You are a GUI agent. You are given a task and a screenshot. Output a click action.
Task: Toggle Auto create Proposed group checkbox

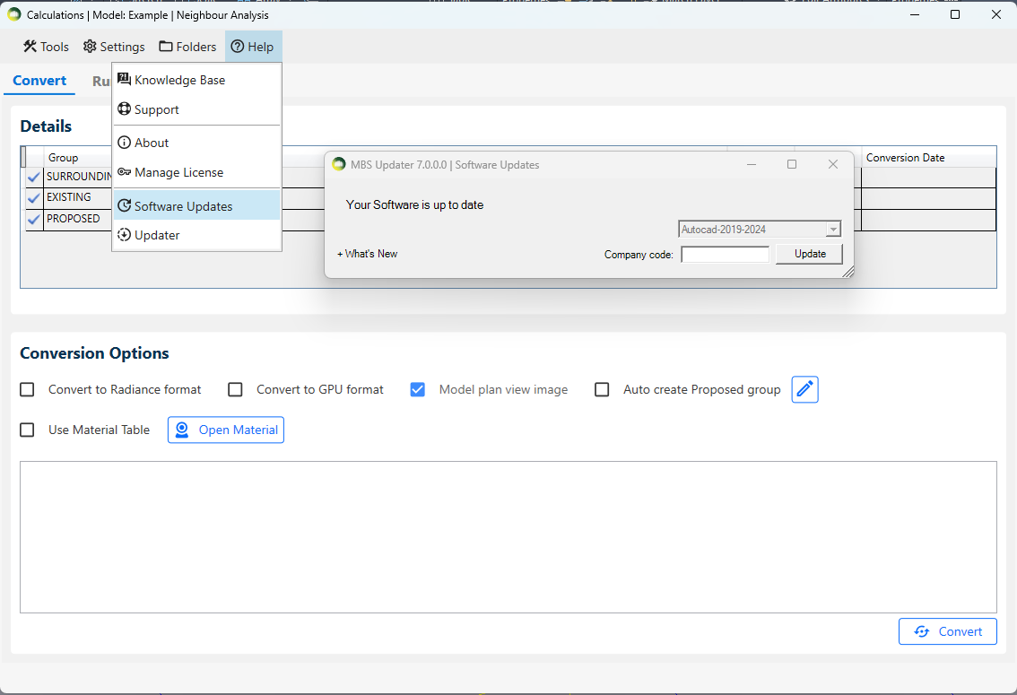pos(603,389)
